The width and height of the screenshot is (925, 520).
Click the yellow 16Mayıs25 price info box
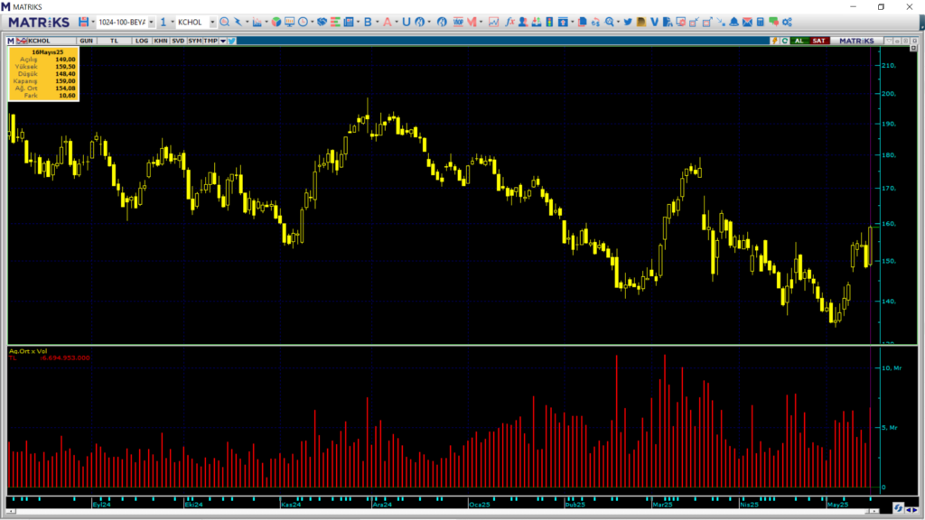[x=42, y=74]
